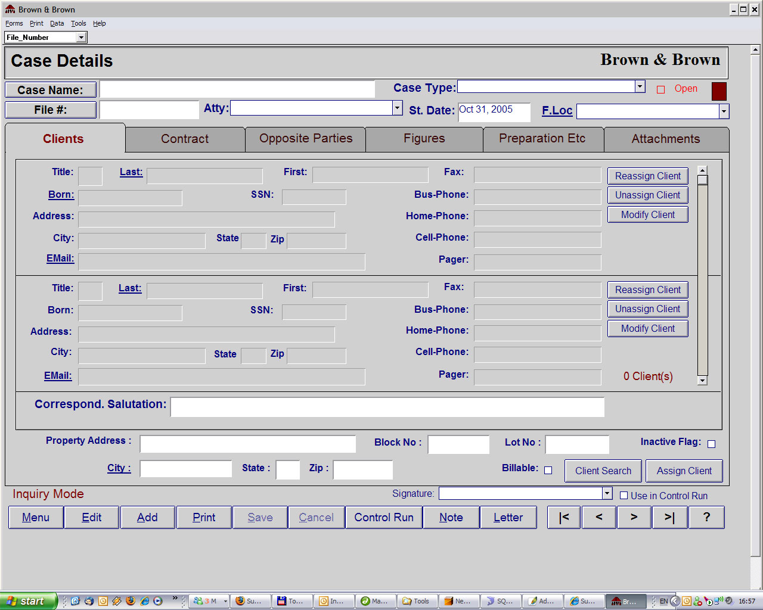Enable Use in Control Run checkbox
Viewport: 763px width, 610px height.
click(624, 495)
